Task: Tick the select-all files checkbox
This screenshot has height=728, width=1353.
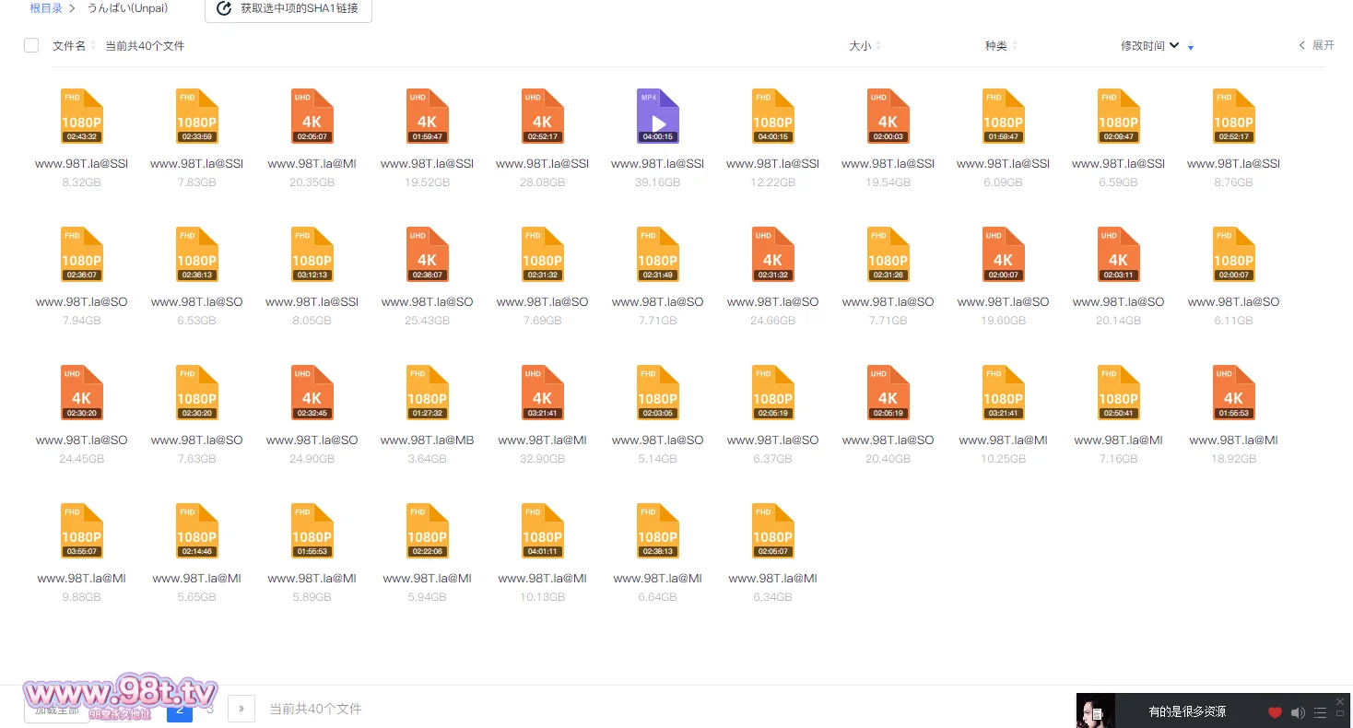Action: tap(31, 45)
